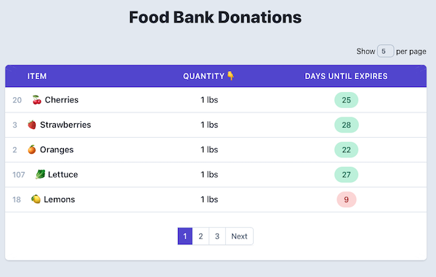The height and width of the screenshot is (277, 436).
Task: Click the Food Bank Donations heading
Action: 215,17
